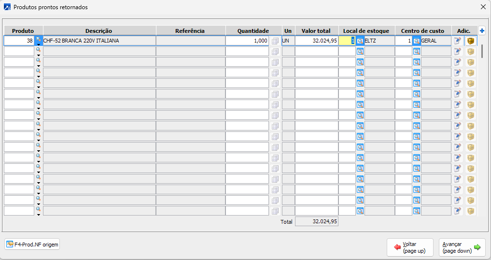This screenshot has height=260, width=491.
Task: Click the app icon in title bar
Action: pos(7,7)
